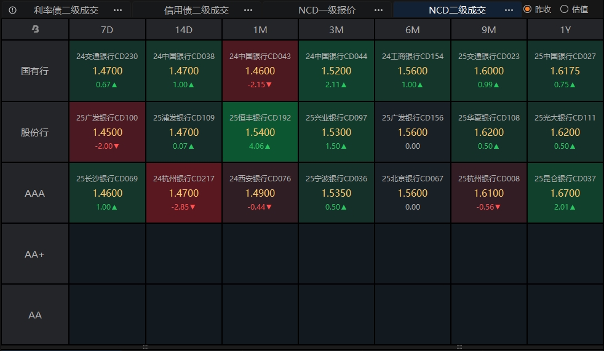604x351 pixels.
Task: Open the 24工商银行CD154 cell
Action: tap(413, 71)
